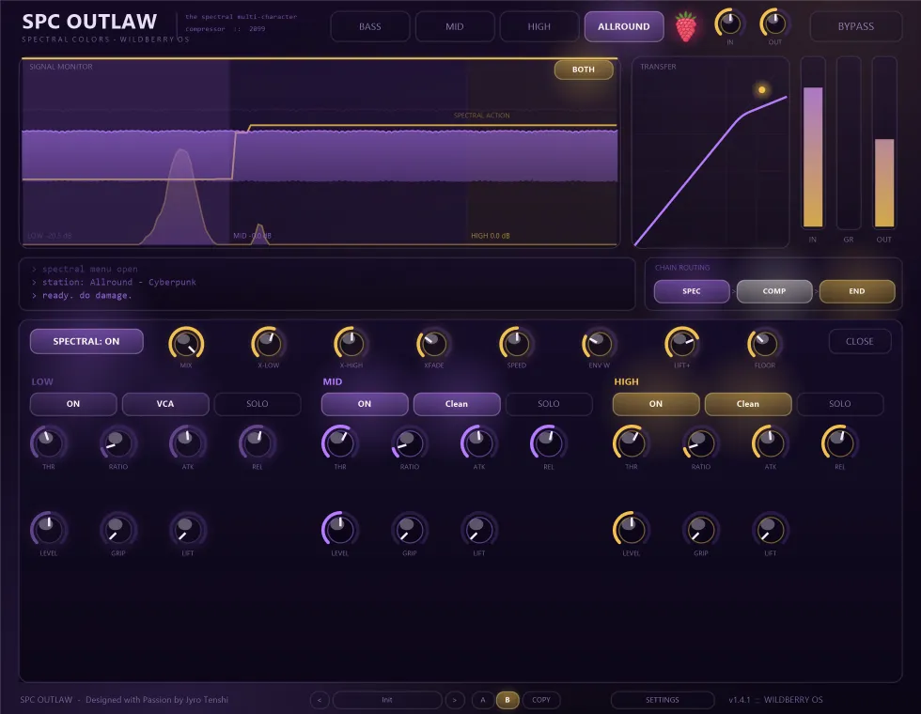Open the SETTINGS panel
921x714 pixels.
click(662, 700)
